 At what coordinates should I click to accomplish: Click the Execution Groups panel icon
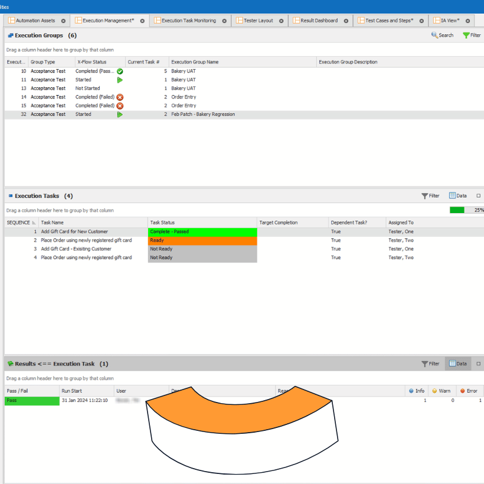coord(11,35)
